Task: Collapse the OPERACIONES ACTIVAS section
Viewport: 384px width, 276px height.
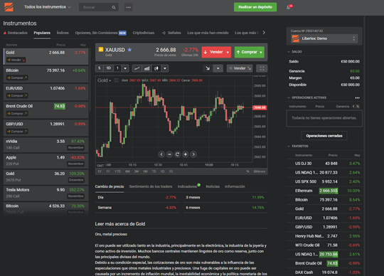Action: [289, 97]
